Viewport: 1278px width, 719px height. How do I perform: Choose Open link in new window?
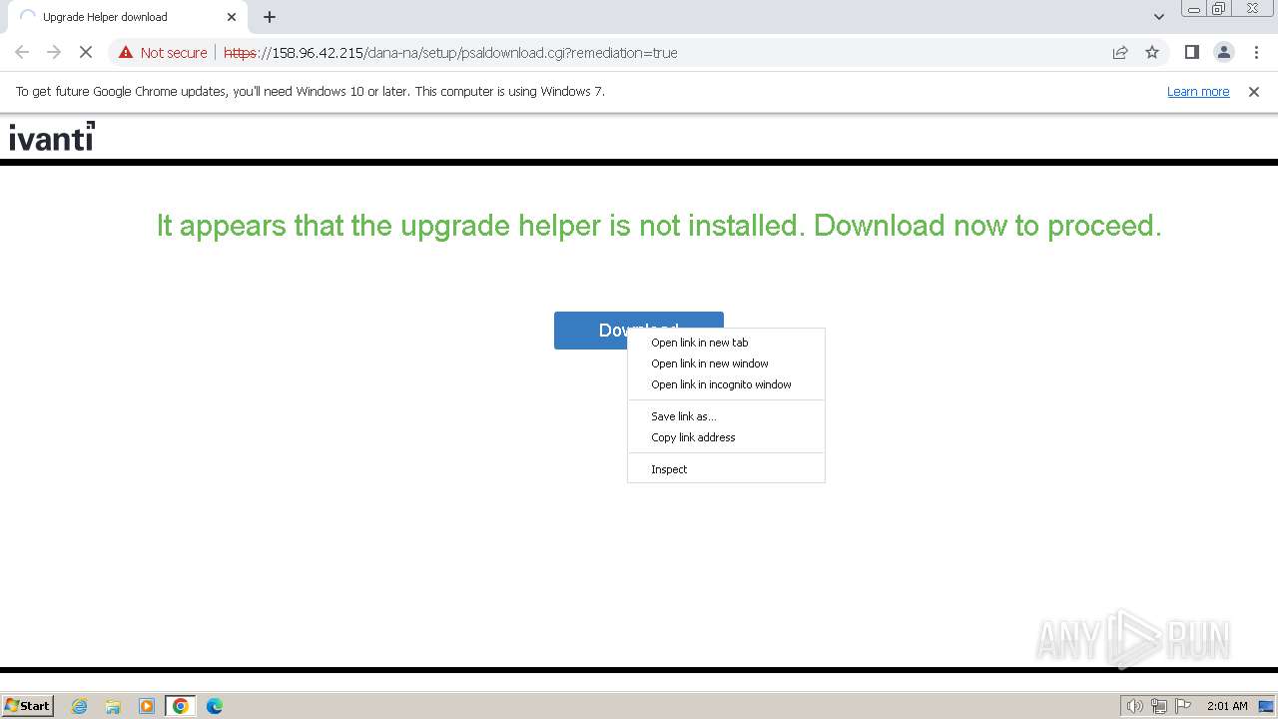726,363
